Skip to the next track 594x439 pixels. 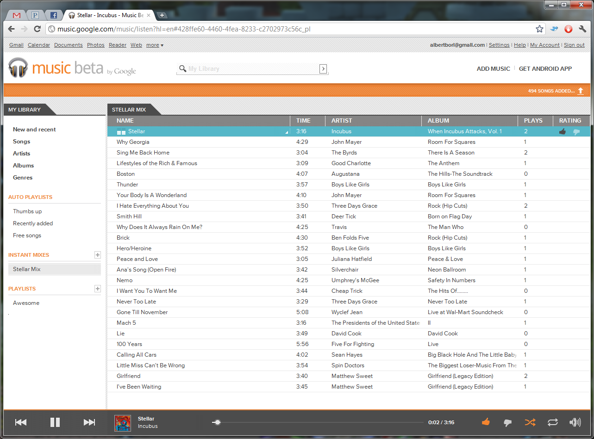pos(89,422)
